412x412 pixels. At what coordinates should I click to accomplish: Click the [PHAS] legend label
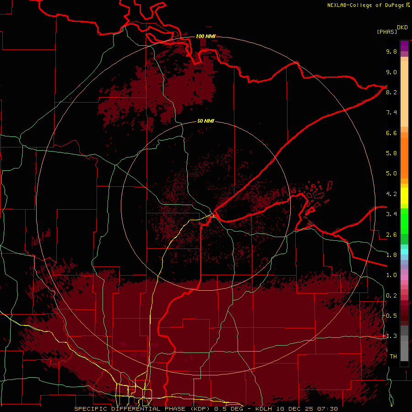click(x=387, y=32)
